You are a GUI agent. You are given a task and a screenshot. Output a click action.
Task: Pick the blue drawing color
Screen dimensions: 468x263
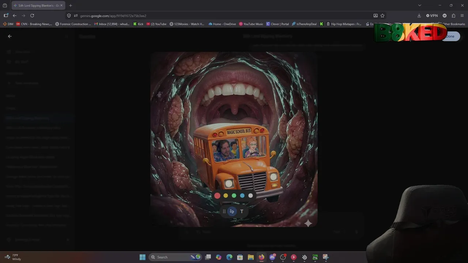242,196
